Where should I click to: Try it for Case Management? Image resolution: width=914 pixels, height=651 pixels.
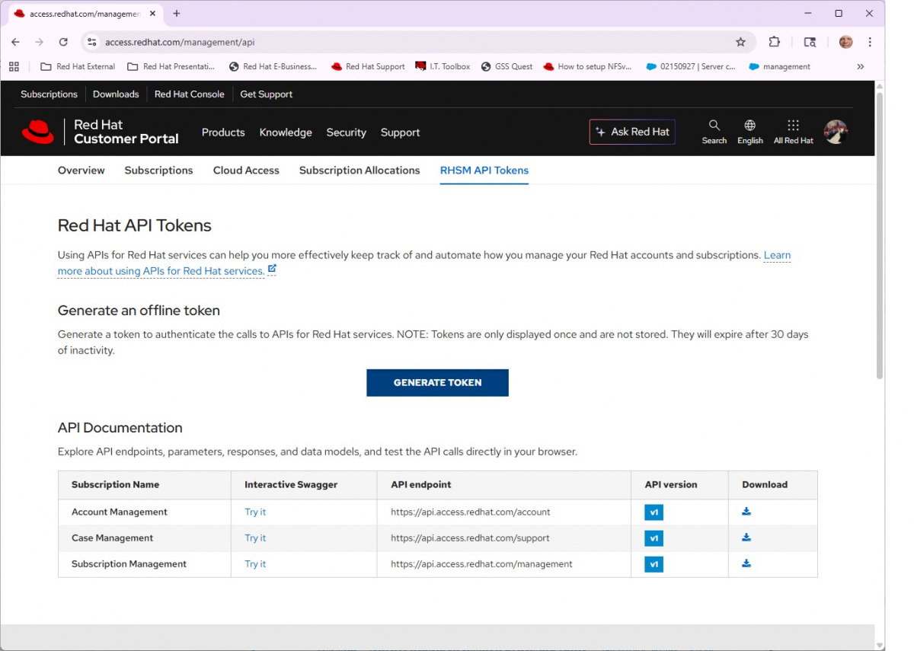click(255, 538)
